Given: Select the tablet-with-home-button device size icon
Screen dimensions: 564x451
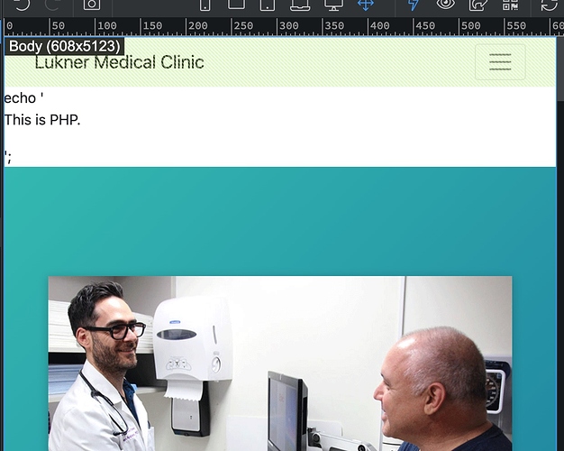Looking at the screenshot, I should tap(268, 5).
